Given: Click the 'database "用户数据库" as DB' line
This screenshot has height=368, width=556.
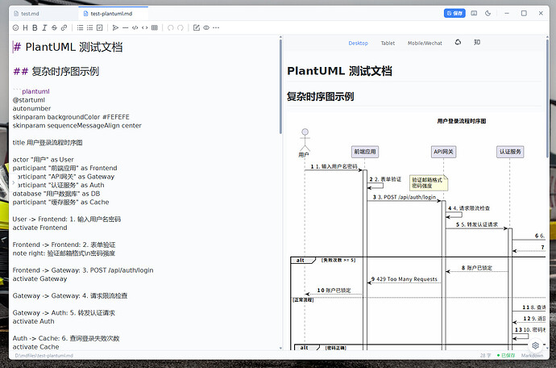Looking at the screenshot, I should (56, 194).
